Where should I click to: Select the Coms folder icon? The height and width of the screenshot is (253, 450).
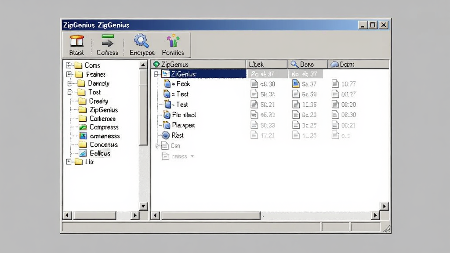pyautogui.click(x=78, y=65)
